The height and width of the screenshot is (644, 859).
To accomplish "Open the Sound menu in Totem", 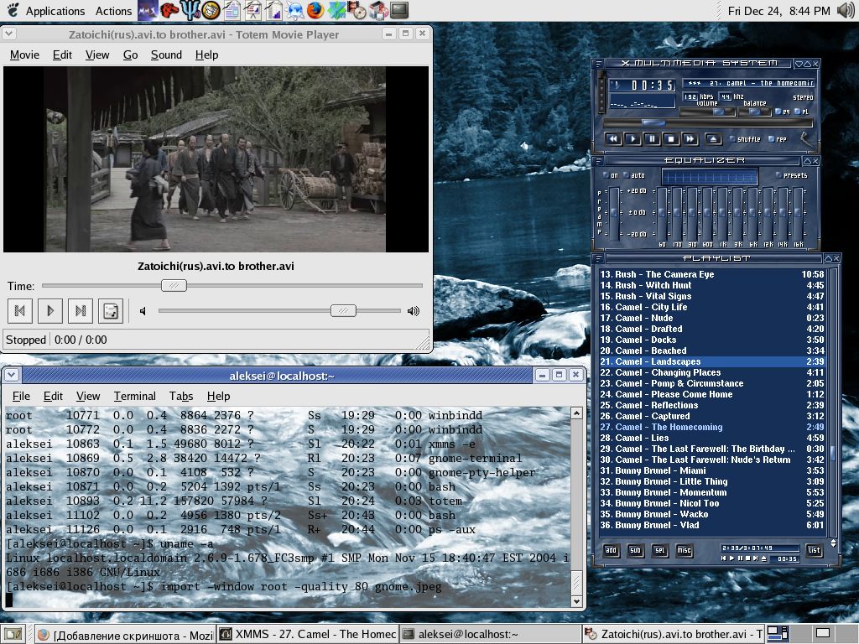I will (166, 55).
